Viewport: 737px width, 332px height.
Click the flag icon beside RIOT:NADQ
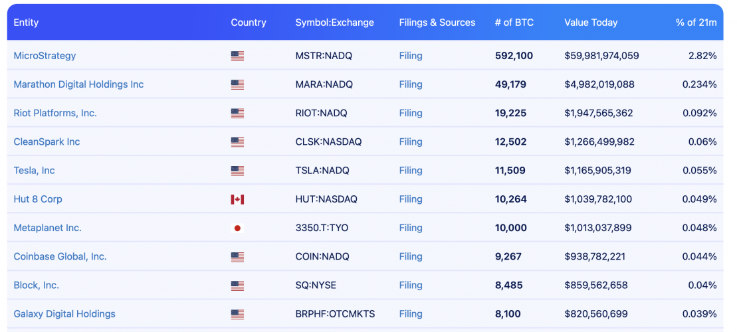pyautogui.click(x=237, y=114)
